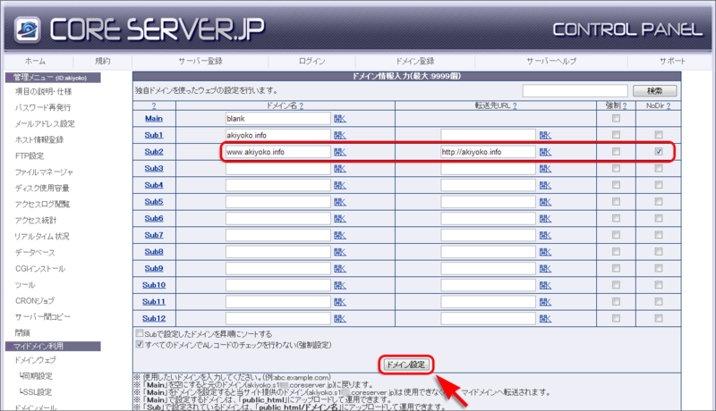Uncheck the NoDir checkbox in Sub2 row
The image size is (716, 411).
pyautogui.click(x=659, y=151)
